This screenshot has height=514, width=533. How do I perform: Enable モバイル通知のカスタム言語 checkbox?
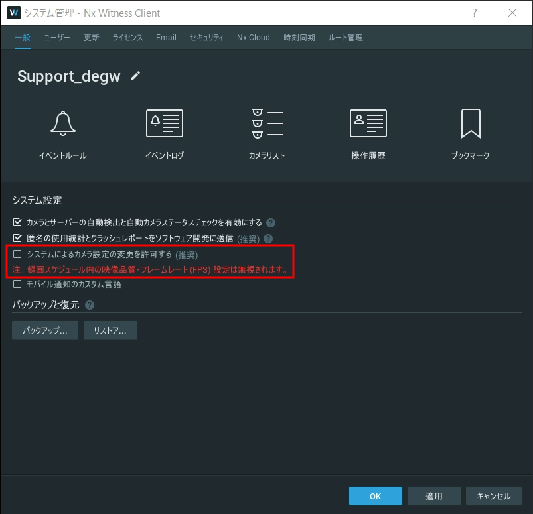click(17, 284)
